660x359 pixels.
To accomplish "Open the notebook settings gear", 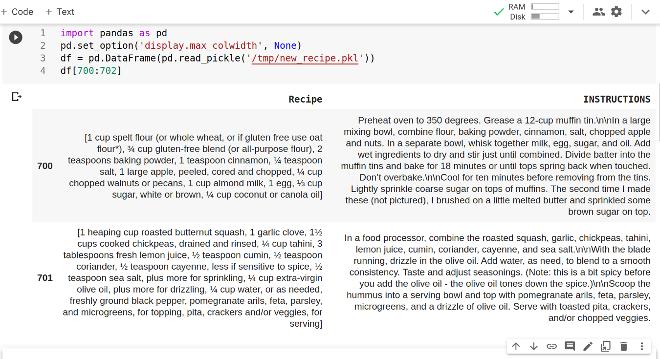I will pos(616,12).
